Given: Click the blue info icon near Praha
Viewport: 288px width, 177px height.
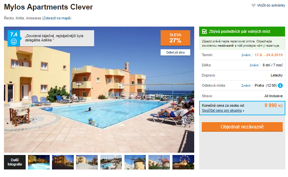Looking at the screenshot, I should 280,86.
